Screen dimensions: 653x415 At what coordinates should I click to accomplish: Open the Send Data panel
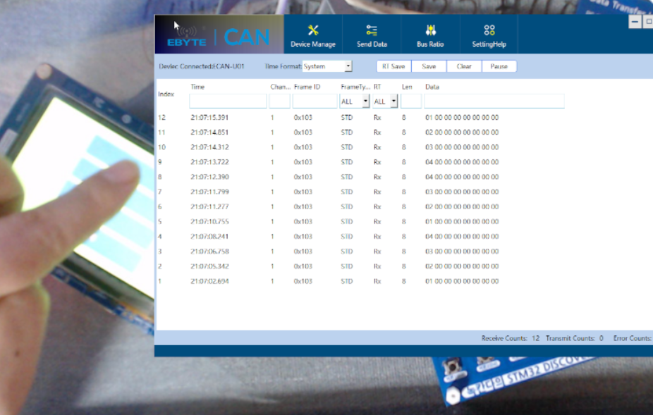[372, 35]
